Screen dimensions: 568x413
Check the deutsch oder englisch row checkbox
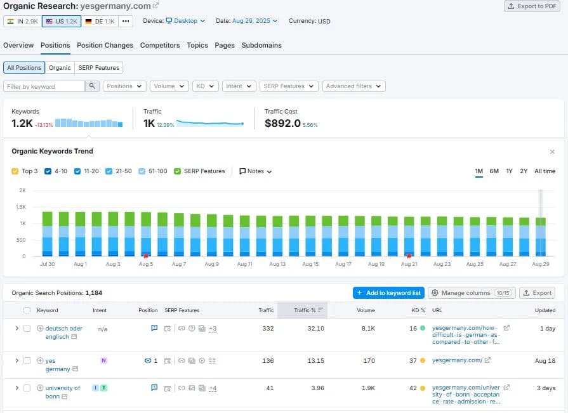(27, 328)
